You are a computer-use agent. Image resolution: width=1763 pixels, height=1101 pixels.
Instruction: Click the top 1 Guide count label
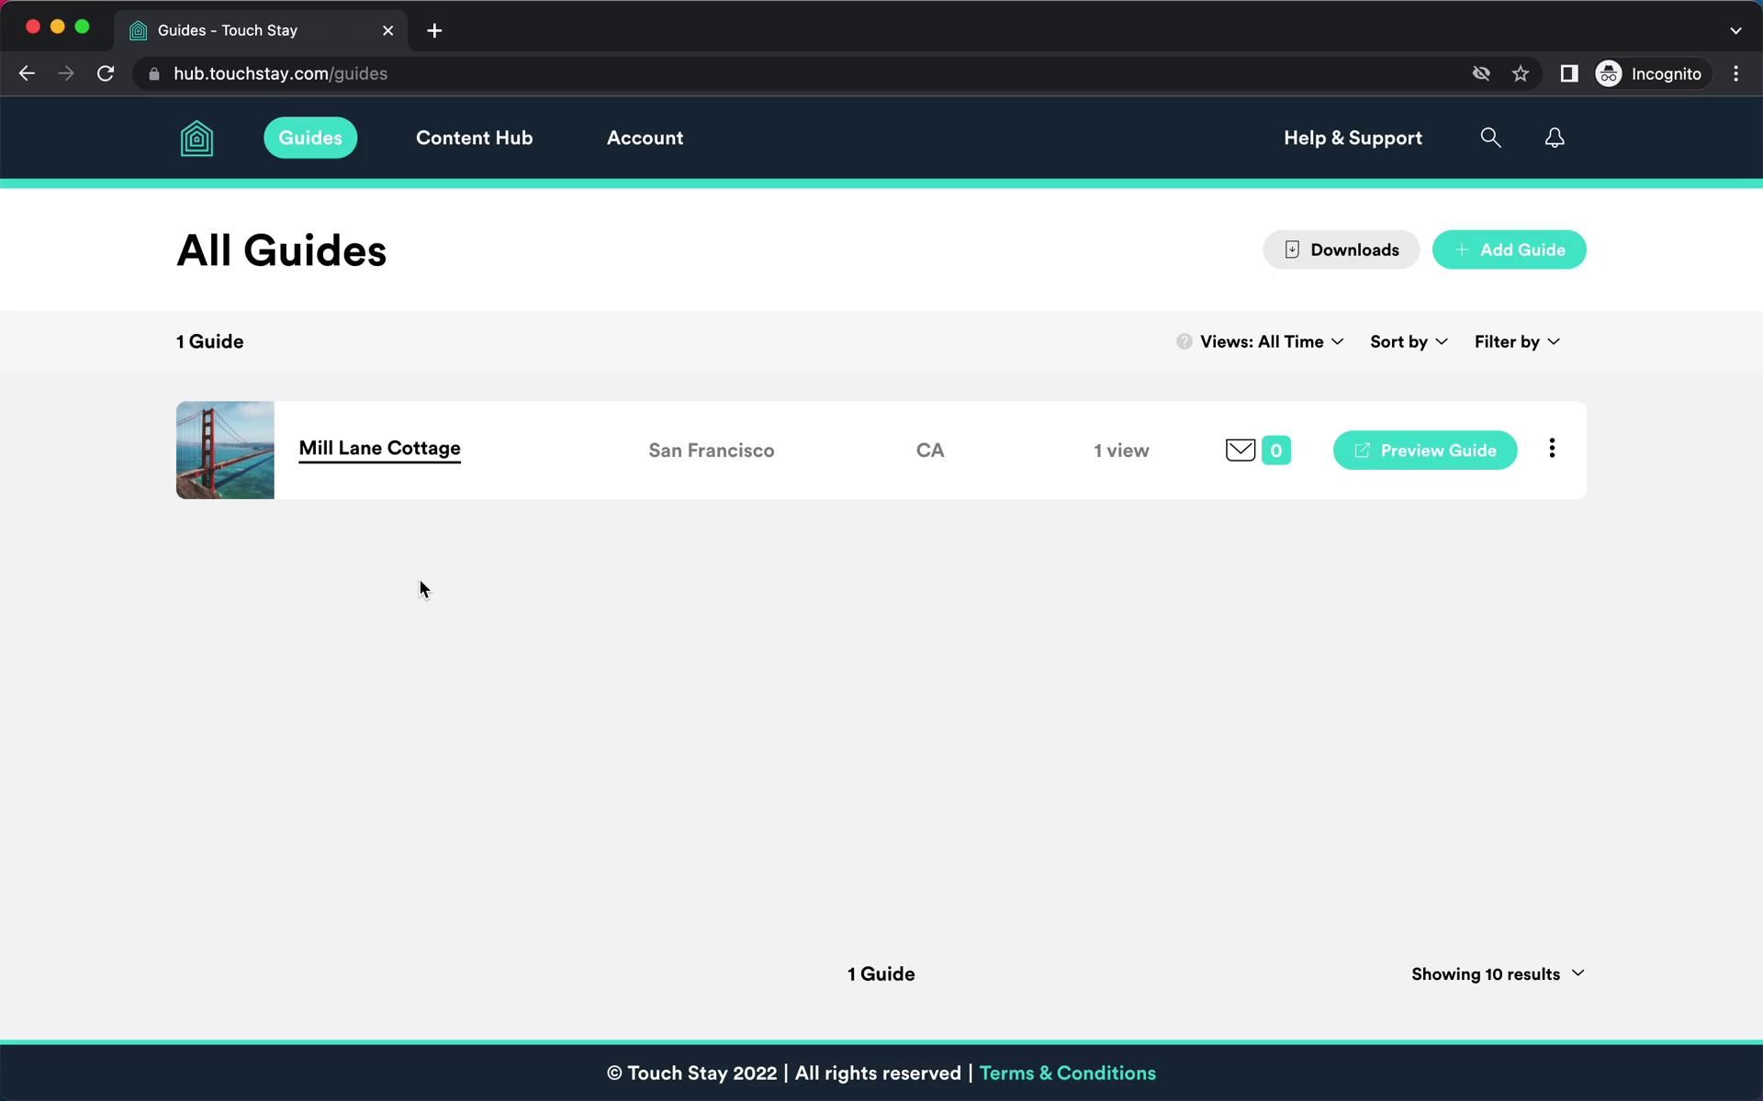click(209, 341)
